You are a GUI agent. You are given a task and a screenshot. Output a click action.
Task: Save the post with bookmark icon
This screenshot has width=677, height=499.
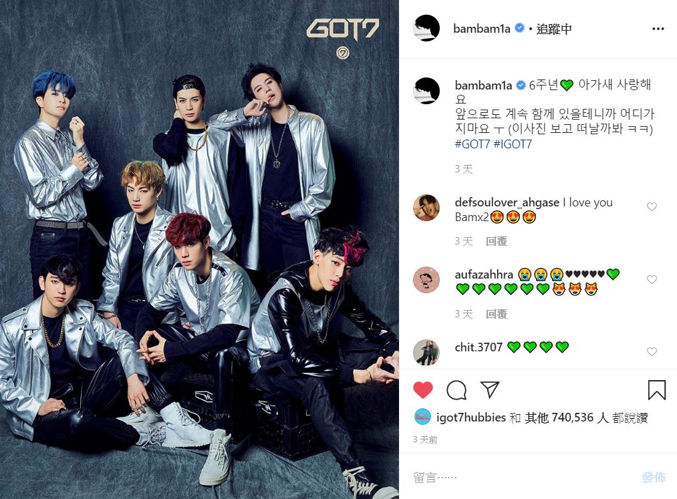click(656, 390)
